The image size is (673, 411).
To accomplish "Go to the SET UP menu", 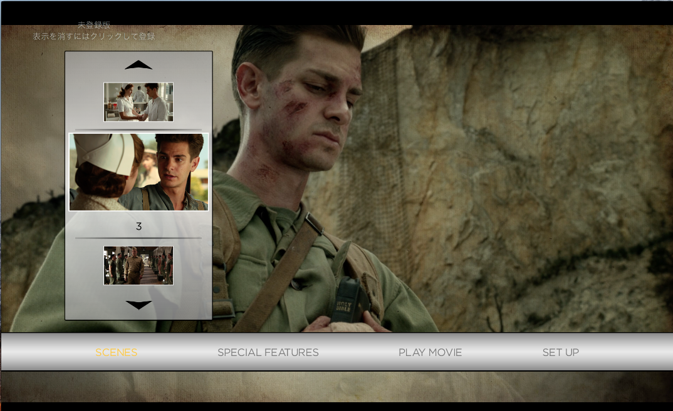I will point(560,352).
